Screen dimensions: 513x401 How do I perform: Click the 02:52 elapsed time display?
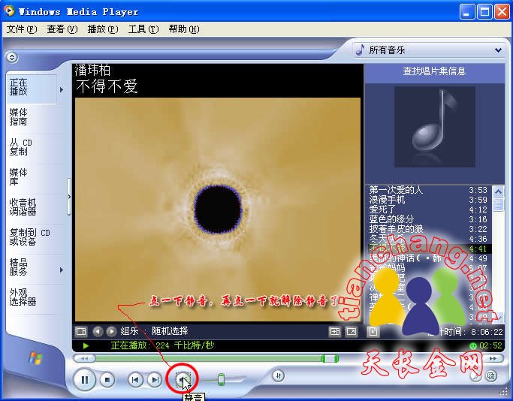[x=490, y=345]
